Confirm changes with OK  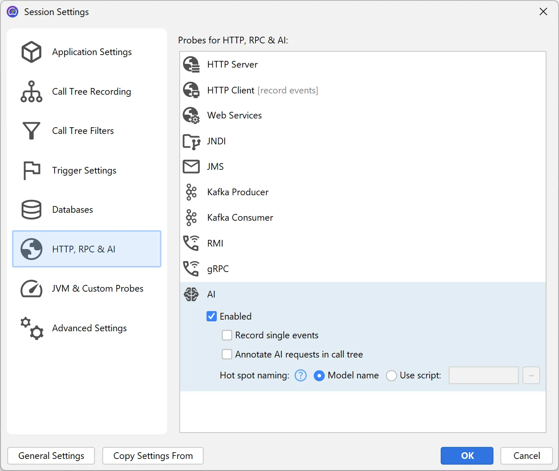(x=466, y=456)
